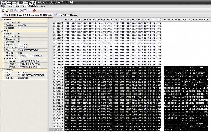Open the Help menu

click(x=43, y=6)
